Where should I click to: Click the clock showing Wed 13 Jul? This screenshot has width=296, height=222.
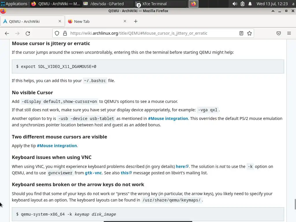point(272,4)
